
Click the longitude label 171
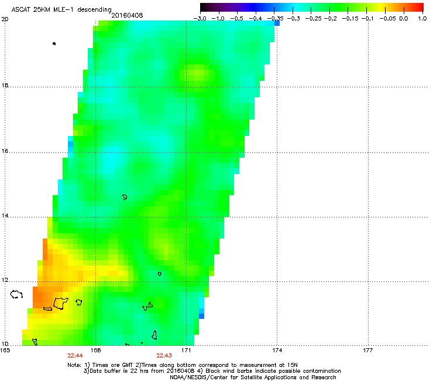coord(186,351)
